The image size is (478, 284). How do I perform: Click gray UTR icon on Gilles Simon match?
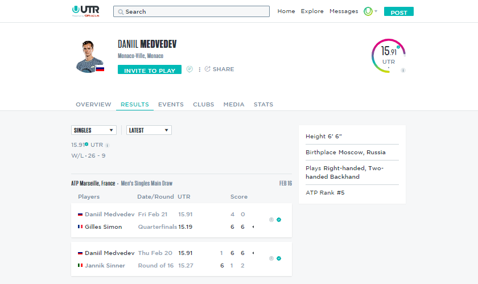pyautogui.click(x=271, y=220)
